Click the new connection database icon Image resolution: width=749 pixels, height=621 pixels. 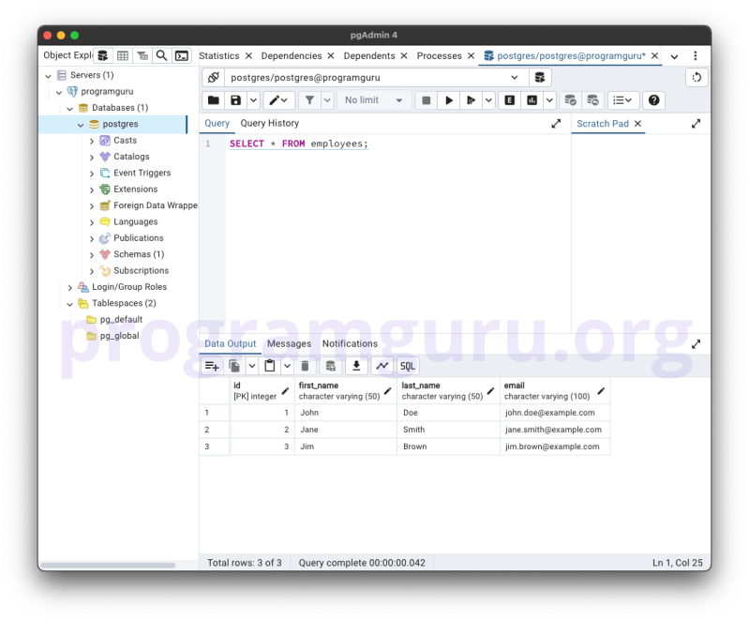coord(540,77)
